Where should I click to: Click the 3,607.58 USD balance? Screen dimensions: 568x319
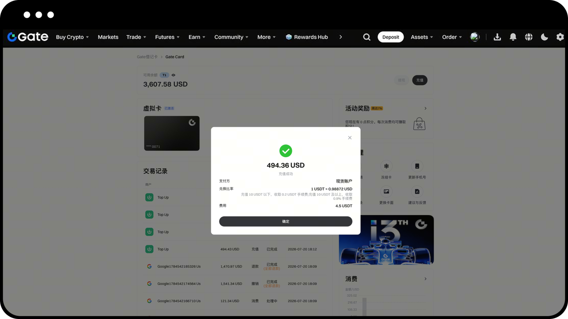(165, 84)
